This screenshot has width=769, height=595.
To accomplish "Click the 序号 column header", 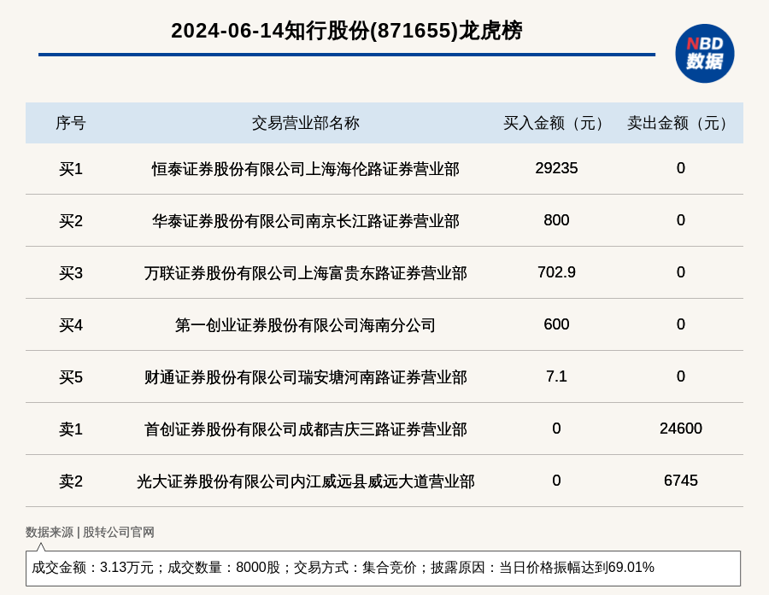I will click(x=71, y=123).
